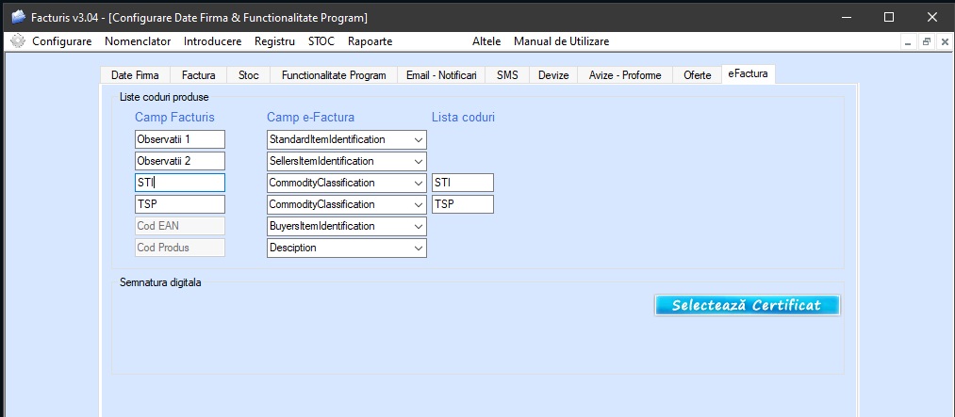This screenshot has width=955, height=417.
Task: Switch to Functionalitate Program tab
Action: point(334,75)
